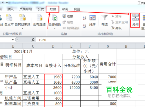Select column H header
The height and width of the screenshot is (107, 145).
tap(126, 46)
